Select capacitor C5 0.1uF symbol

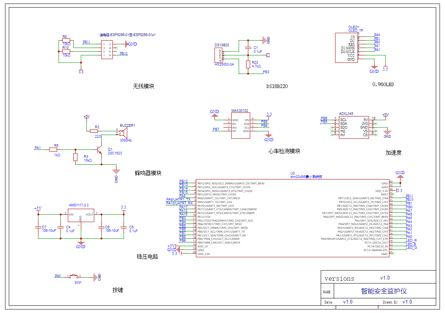124,227
